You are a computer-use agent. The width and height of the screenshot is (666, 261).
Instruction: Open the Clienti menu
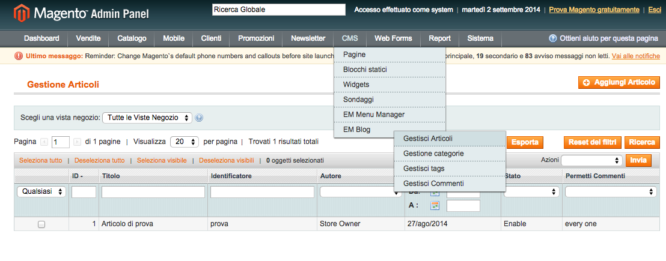211,38
